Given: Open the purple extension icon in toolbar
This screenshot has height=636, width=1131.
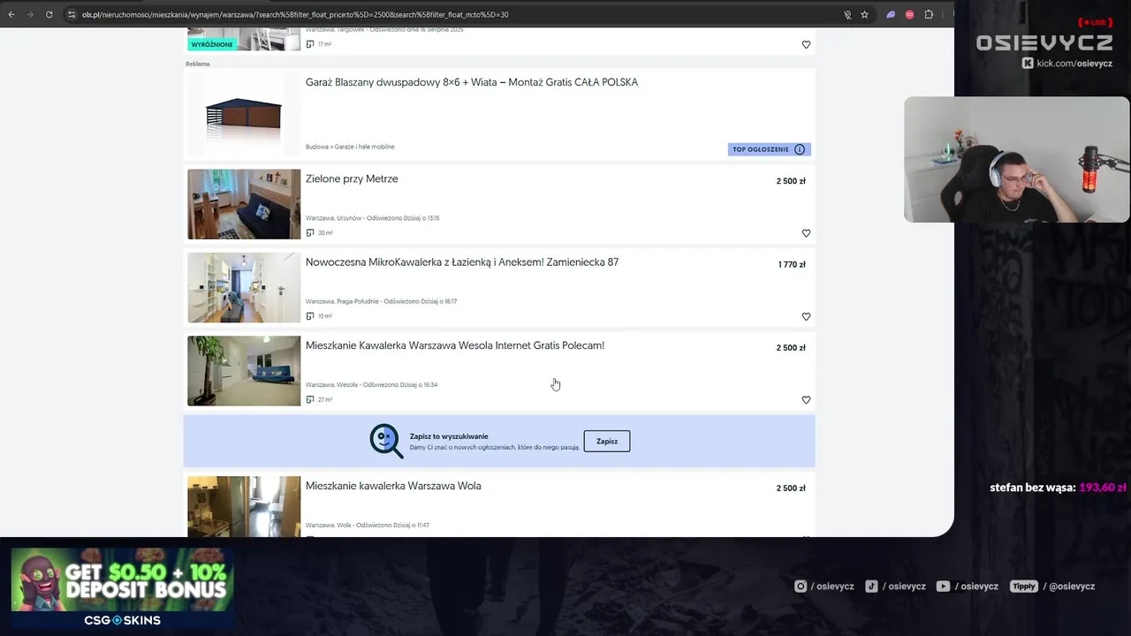Looking at the screenshot, I should click(x=891, y=14).
